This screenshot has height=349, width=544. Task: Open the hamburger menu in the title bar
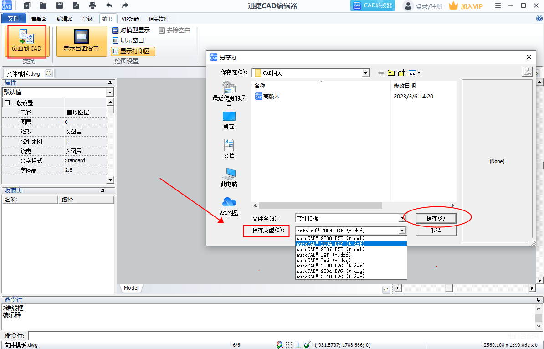[x=498, y=5]
